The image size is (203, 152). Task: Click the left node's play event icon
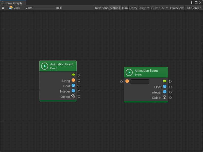[x=45, y=66]
